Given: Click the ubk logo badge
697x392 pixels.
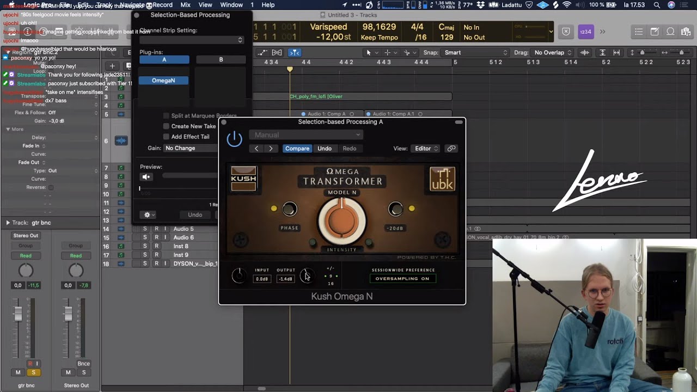Looking at the screenshot, I should (442, 179).
